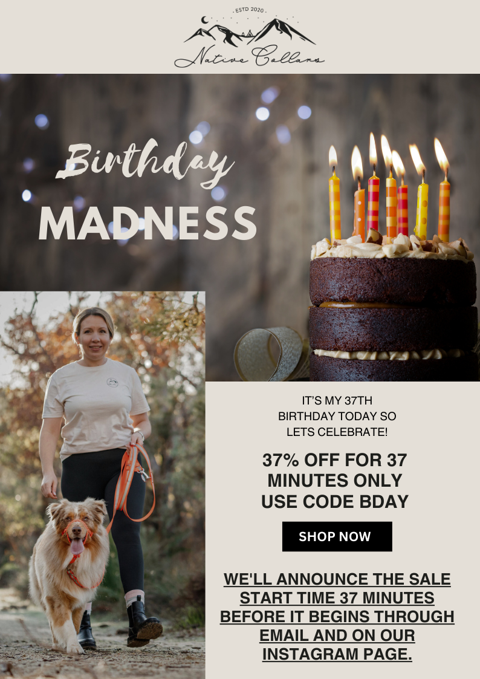This screenshot has height=679, width=480.
Task: Click the gold ribbon roll beside the cake
Action: point(270,354)
